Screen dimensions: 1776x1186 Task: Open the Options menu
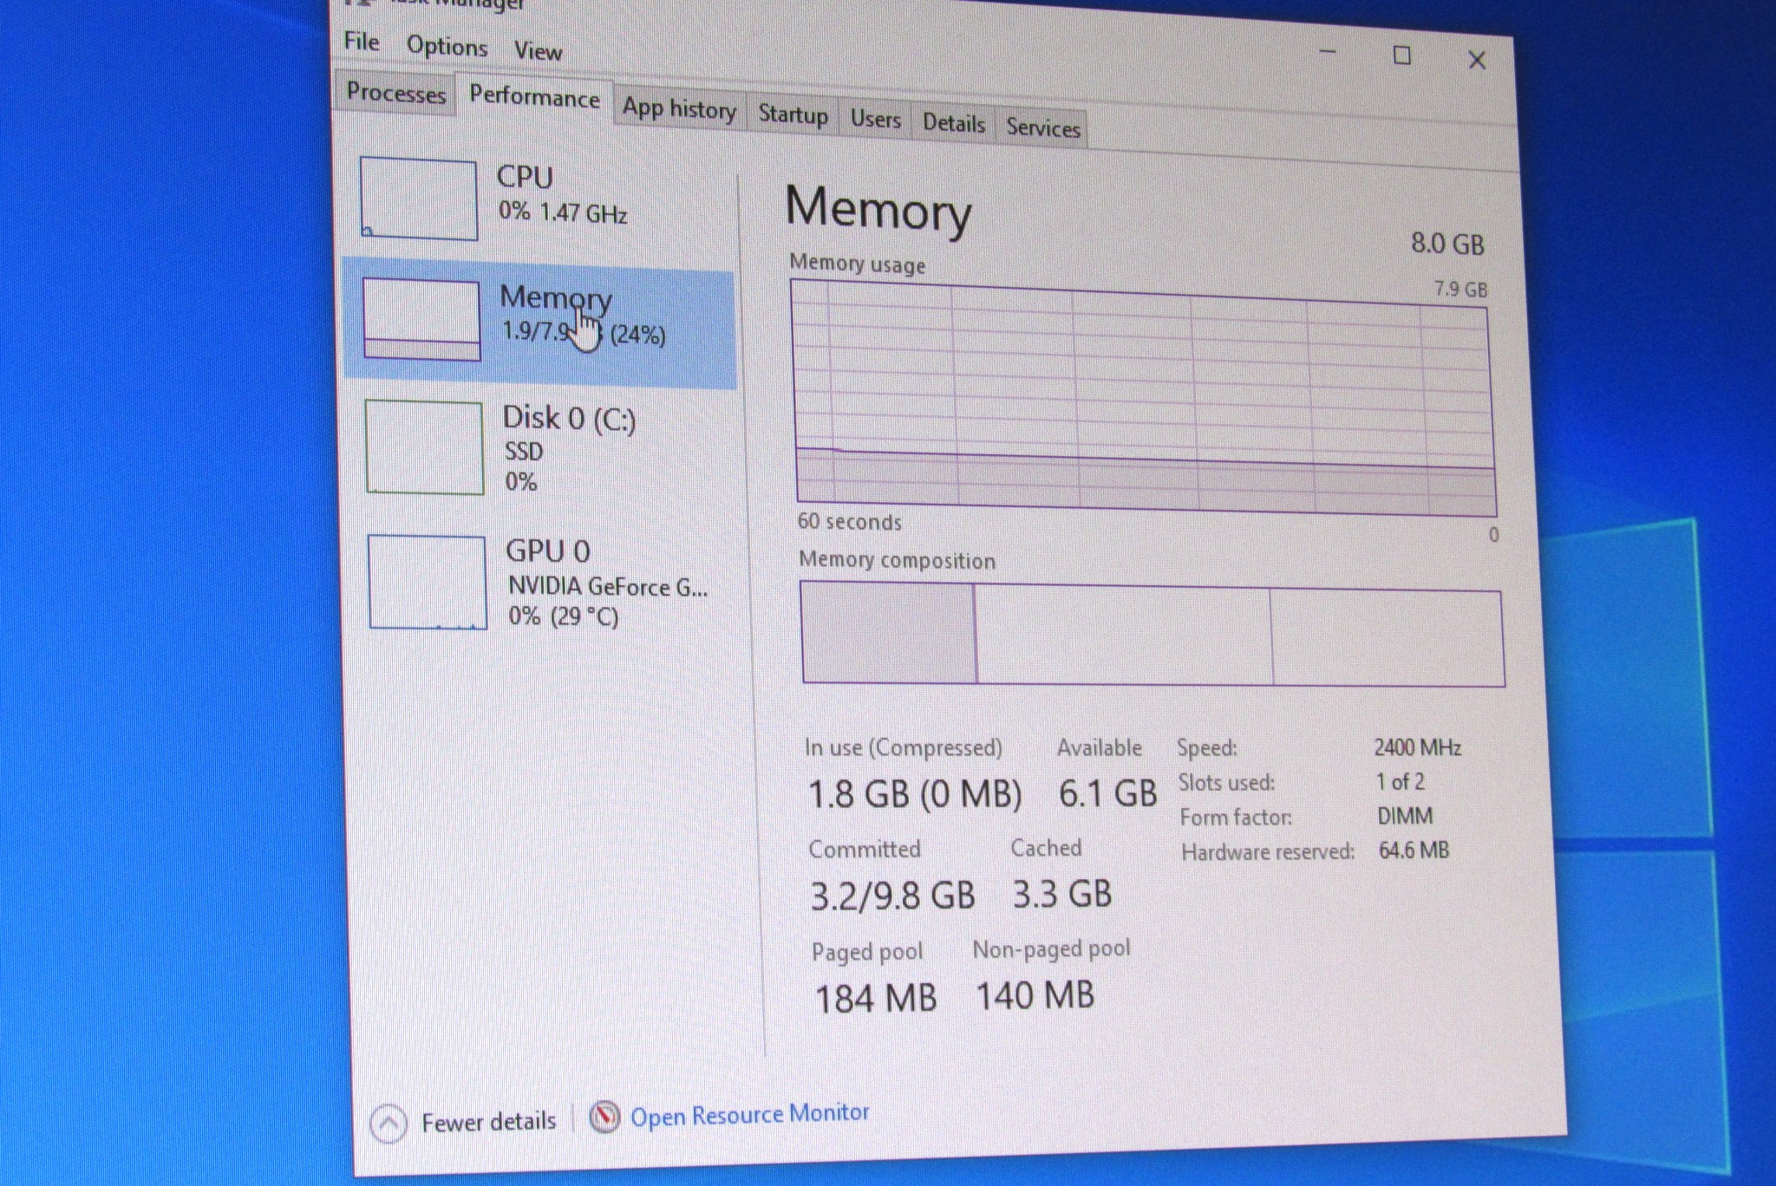pos(447,47)
